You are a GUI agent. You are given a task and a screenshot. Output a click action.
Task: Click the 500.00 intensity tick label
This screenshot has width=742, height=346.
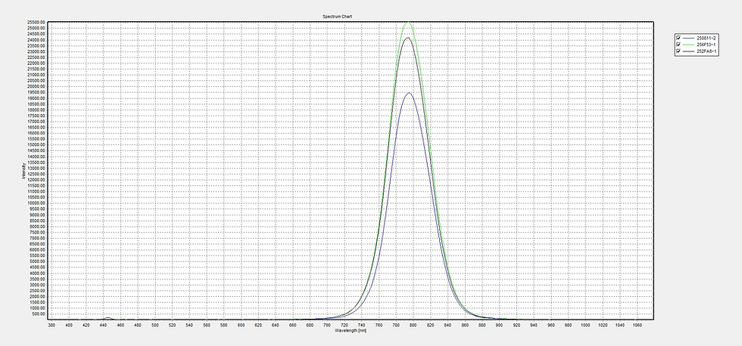[39, 314]
